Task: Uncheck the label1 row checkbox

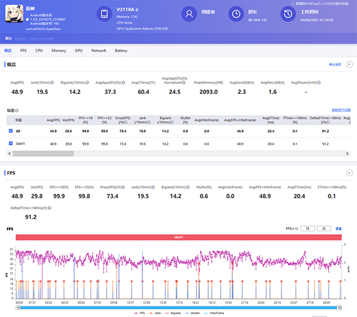Action: click(11, 144)
